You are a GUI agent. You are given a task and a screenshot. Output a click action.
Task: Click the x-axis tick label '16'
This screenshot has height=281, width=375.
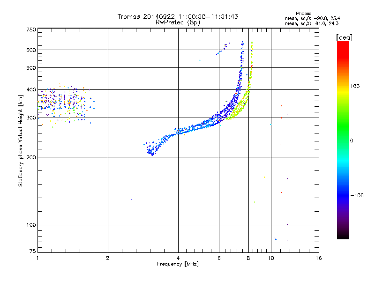[319, 258]
